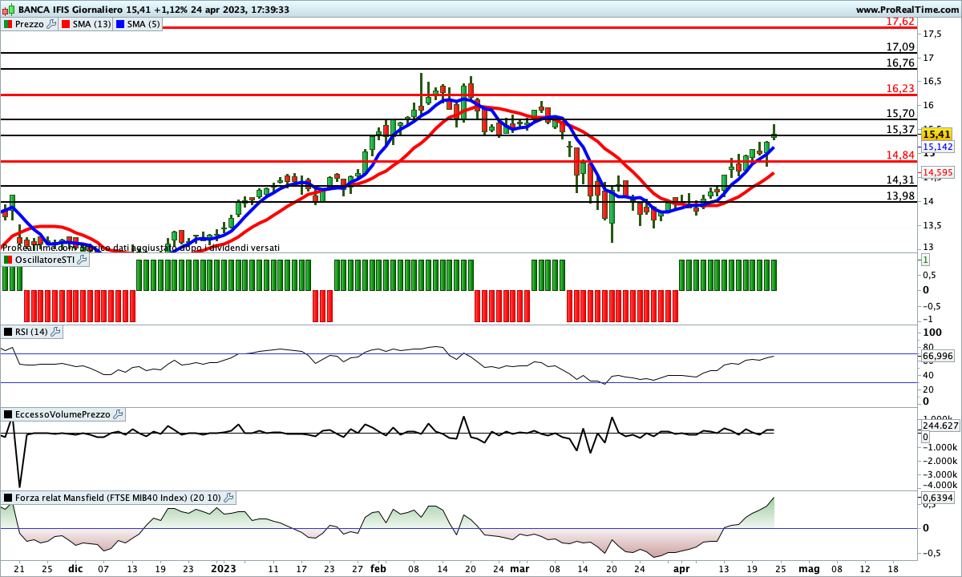Click the apr month label on time axis

[681, 568]
